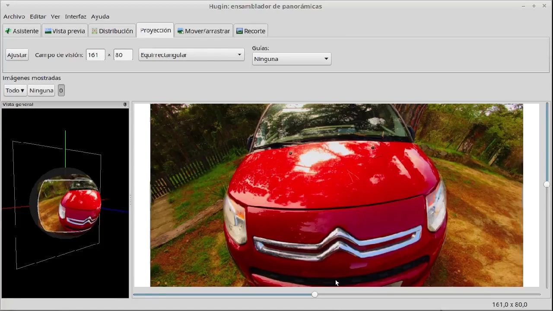This screenshot has height=311, width=553.
Task: Click the horizontal field of view slider handle
Action: [x=315, y=294]
